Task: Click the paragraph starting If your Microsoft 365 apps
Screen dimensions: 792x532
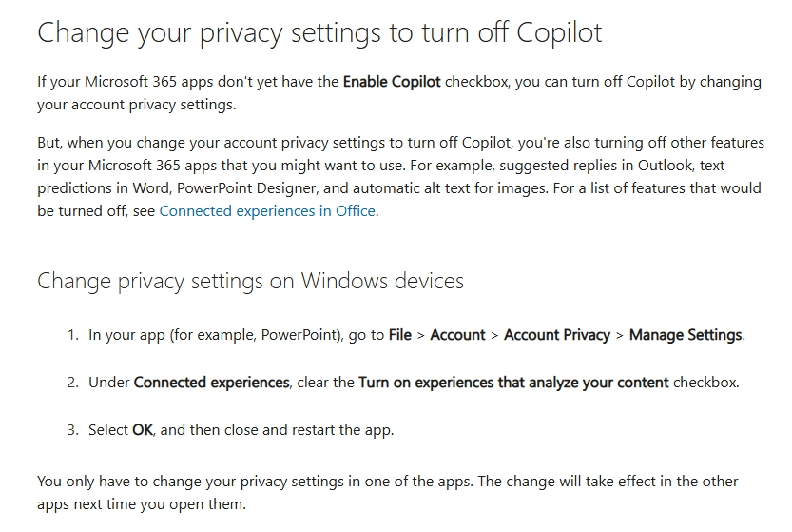Action: click(x=399, y=93)
